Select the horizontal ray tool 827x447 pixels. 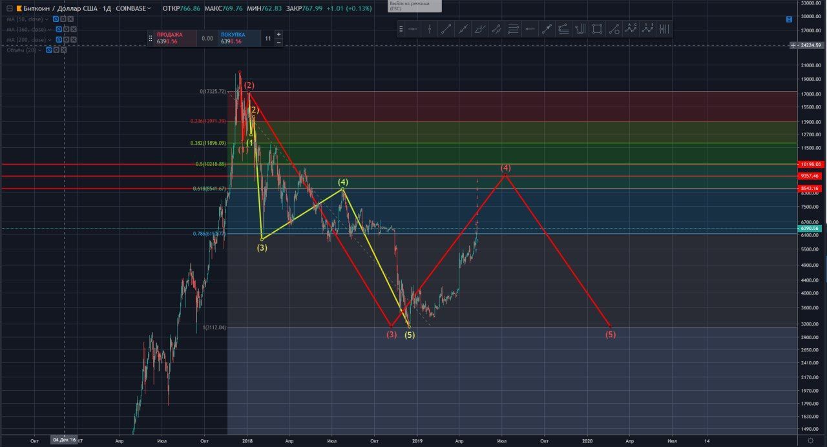point(530,29)
